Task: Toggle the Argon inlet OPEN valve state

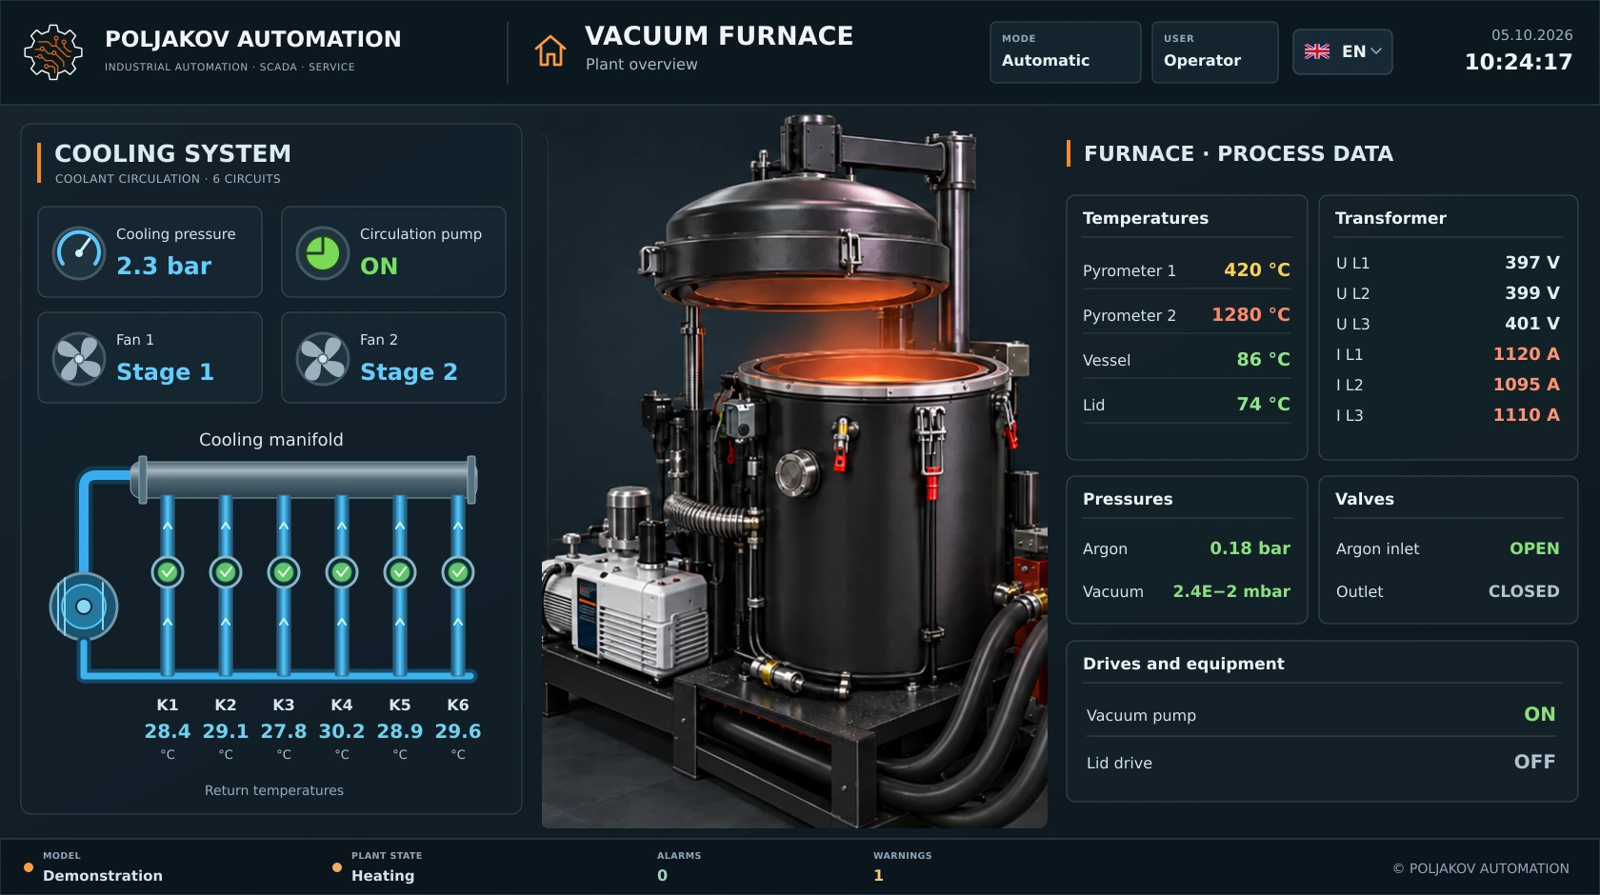Action: click(x=1534, y=548)
